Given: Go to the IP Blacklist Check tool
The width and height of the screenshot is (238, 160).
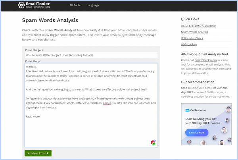Looking at the screenshot, I should pyautogui.click(x=192, y=38).
